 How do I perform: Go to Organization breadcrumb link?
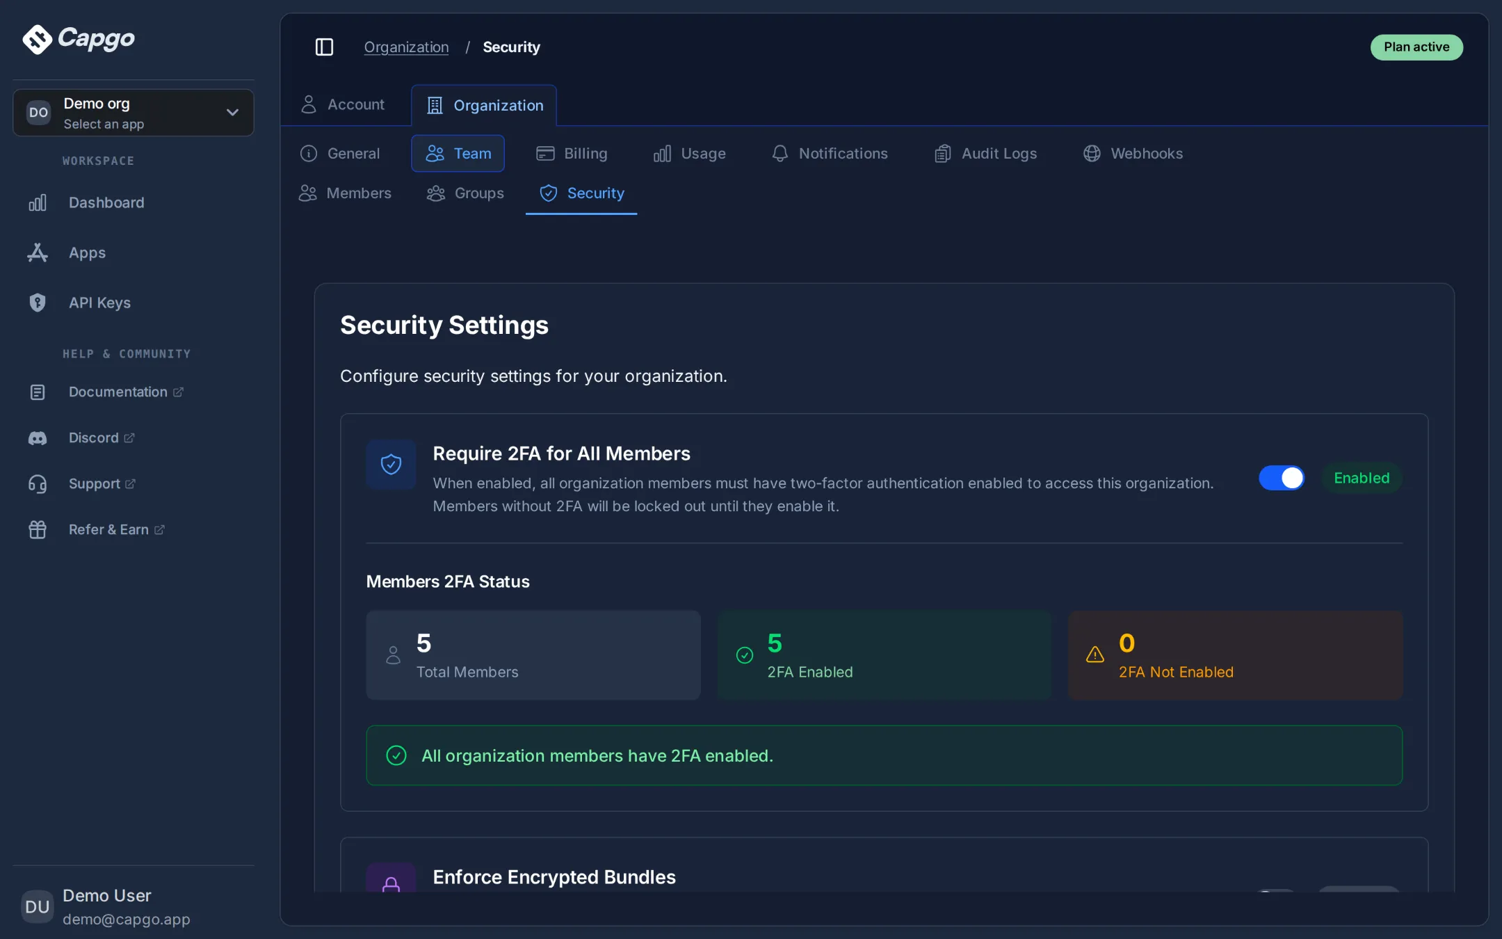point(406,47)
